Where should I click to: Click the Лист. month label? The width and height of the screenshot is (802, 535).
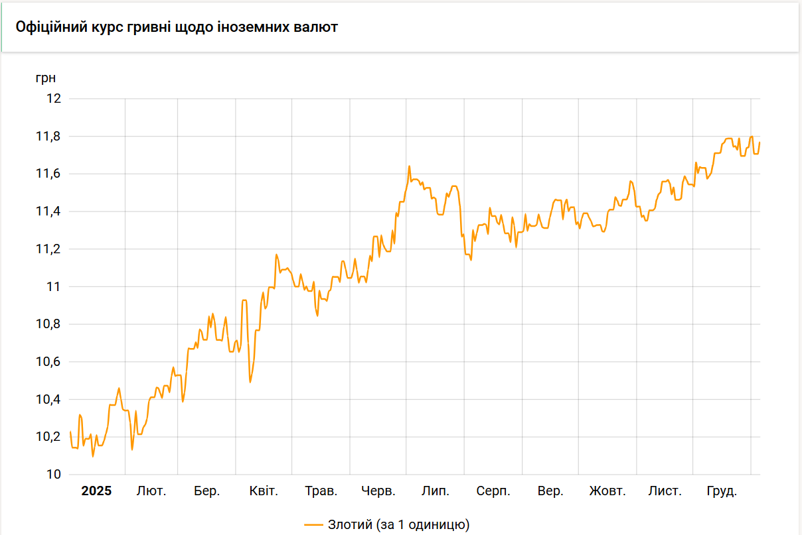[x=665, y=491]
